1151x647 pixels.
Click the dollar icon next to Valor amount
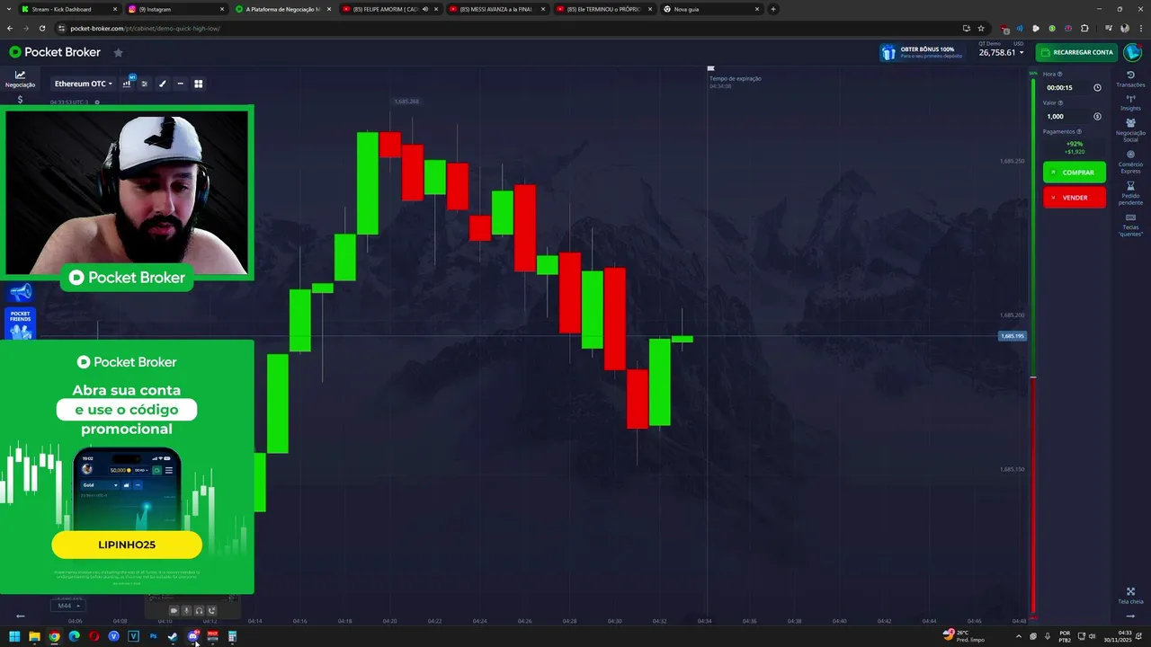point(1097,116)
